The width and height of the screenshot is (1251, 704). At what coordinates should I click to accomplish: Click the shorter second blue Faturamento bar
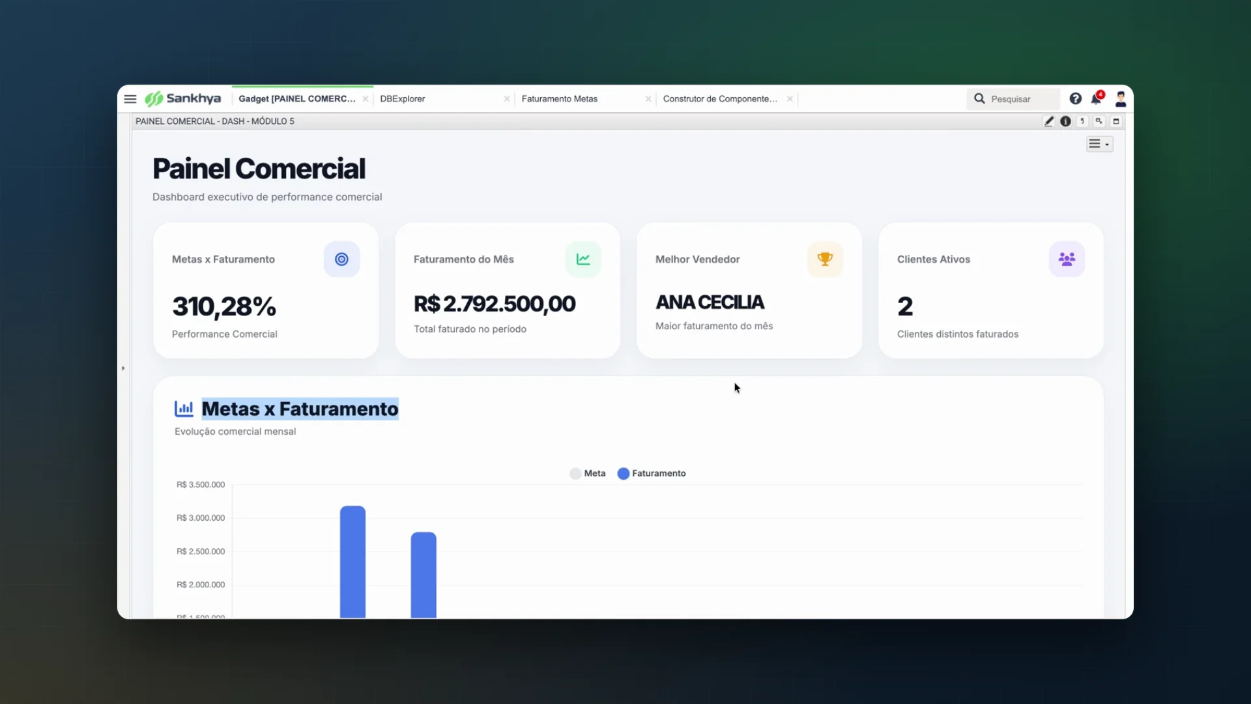pos(424,575)
